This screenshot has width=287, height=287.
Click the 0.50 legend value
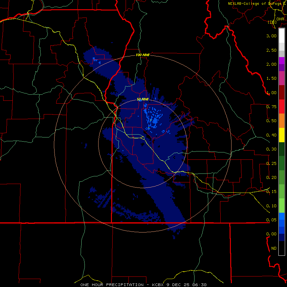coord(271,121)
